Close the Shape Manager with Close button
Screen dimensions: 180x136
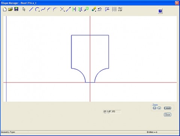click(x=168, y=115)
